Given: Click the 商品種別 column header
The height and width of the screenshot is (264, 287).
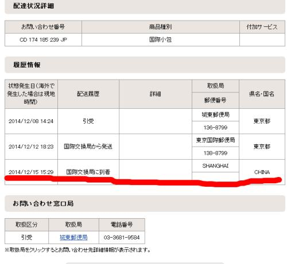Looking at the screenshot, I should coord(161,27).
